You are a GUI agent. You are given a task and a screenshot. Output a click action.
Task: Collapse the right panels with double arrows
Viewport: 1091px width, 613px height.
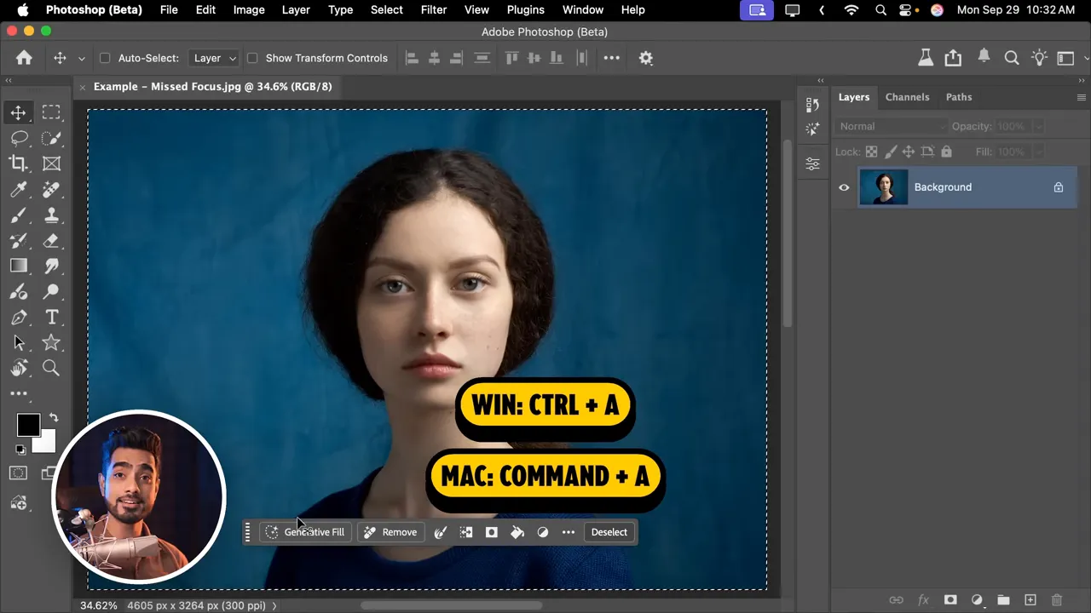point(1083,81)
